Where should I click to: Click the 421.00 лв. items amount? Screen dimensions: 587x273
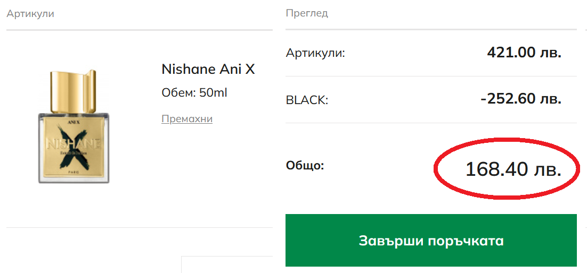(524, 53)
